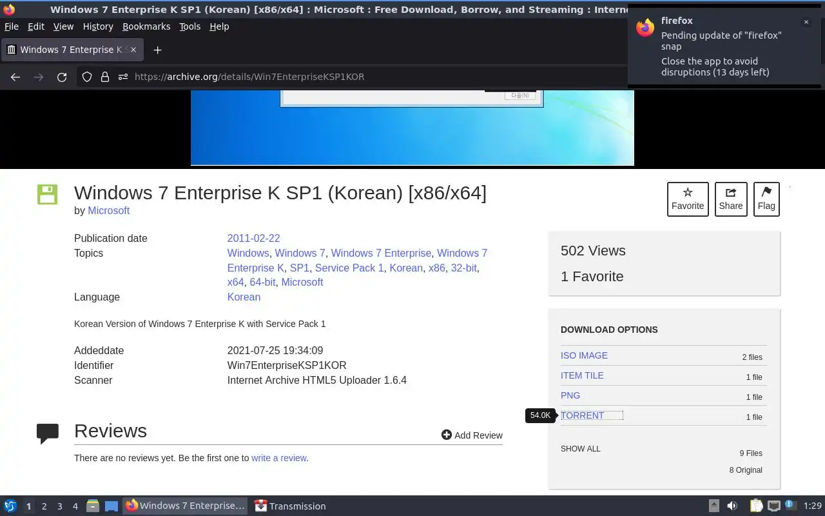Flag this item
This screenshot has width=825, height=516.
[x=766, y=199]
